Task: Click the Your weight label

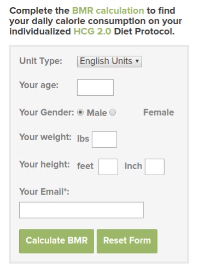Action: [45, 137]
